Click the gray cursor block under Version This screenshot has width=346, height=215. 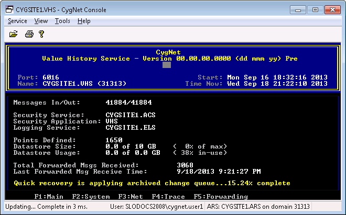[x=167, y=65]
